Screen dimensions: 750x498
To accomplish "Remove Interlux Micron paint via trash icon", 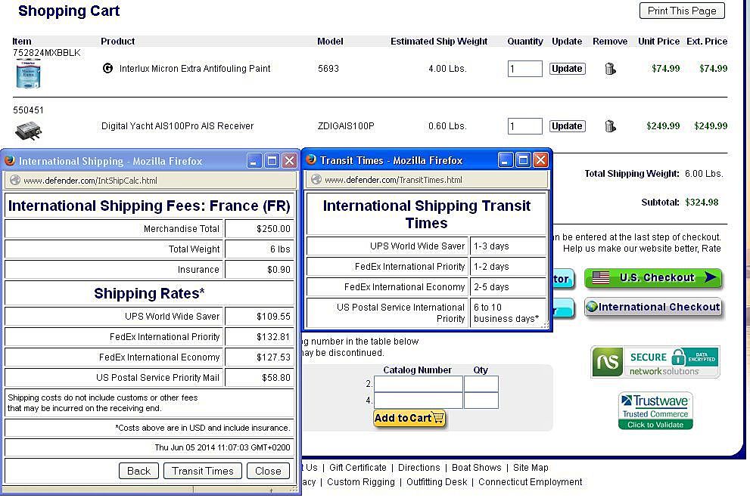I will (x=610, y=69).
